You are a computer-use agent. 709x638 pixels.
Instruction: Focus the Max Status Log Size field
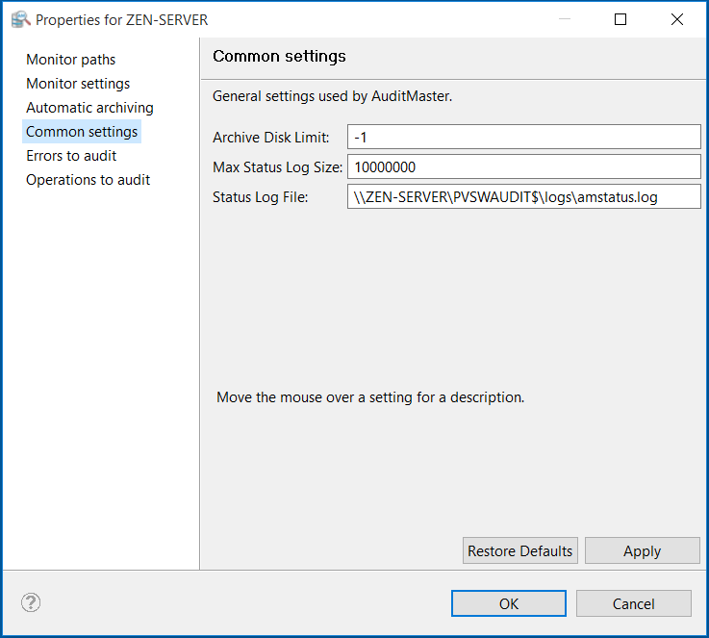coord(523,166)
